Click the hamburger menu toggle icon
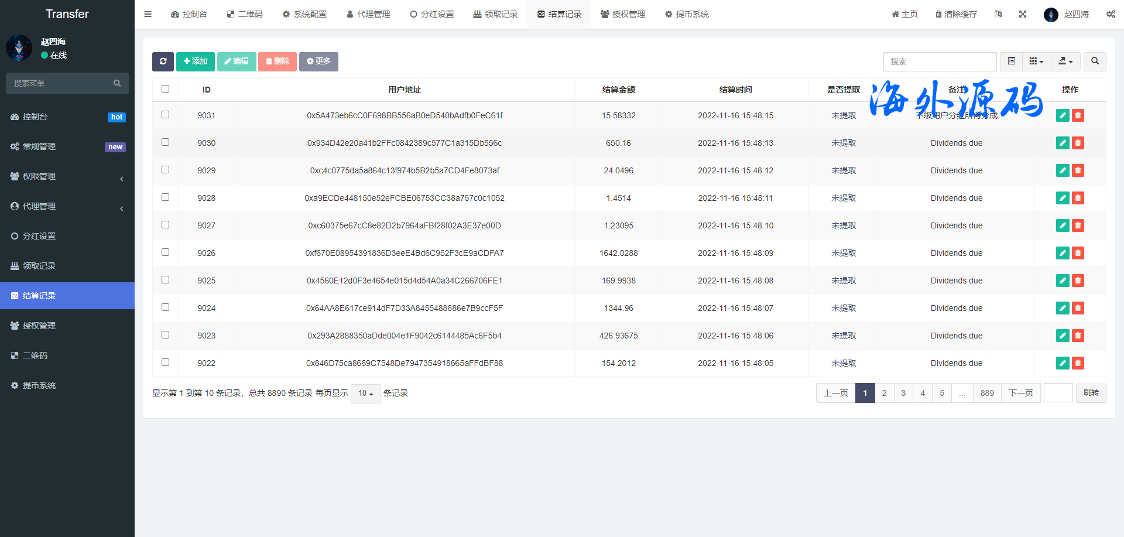This screenshot has width=1124, height=537. (x=148, y=14)
